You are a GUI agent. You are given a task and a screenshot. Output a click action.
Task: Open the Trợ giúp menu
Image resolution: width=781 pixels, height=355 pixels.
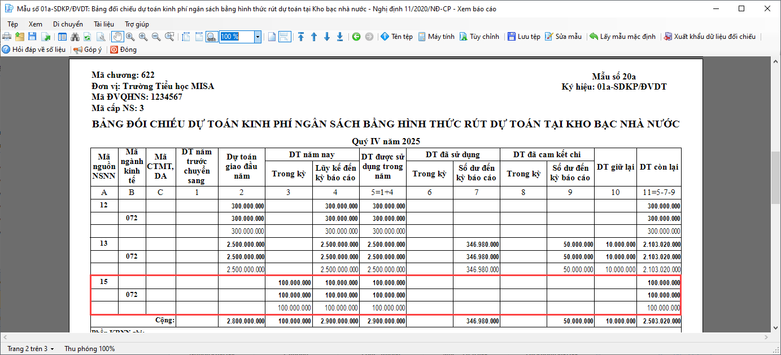pos(137,24)
